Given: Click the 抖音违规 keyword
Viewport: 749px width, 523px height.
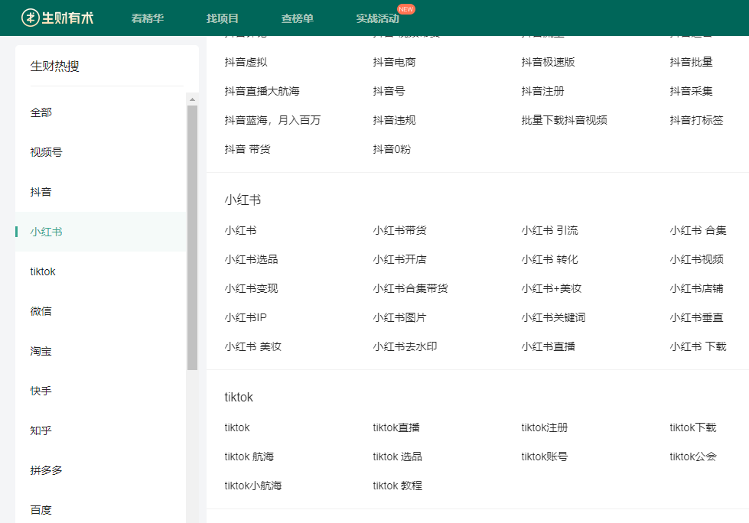Looking at the screenshot, I should 395,120.
